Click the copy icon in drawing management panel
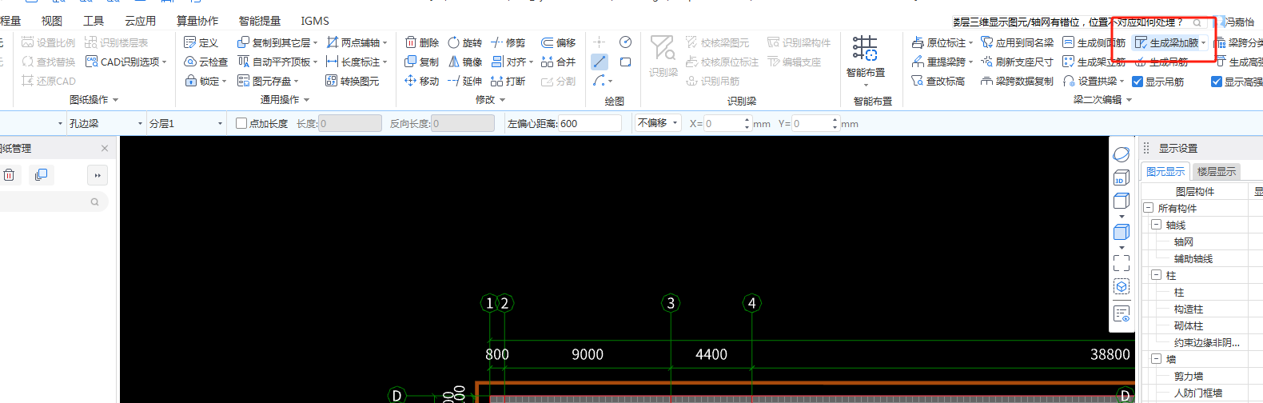 pyautogui.click(x=41, y=174)
